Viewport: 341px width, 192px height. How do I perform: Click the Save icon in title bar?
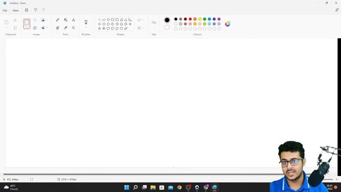tap(27, 10)
